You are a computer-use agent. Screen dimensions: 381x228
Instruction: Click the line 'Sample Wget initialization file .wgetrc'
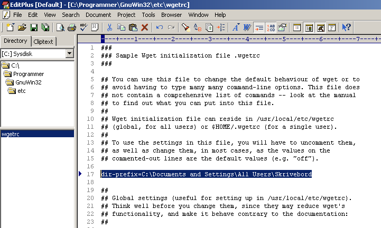click(188, 55)
